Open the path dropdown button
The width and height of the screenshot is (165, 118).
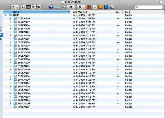(x=15, y=7)
